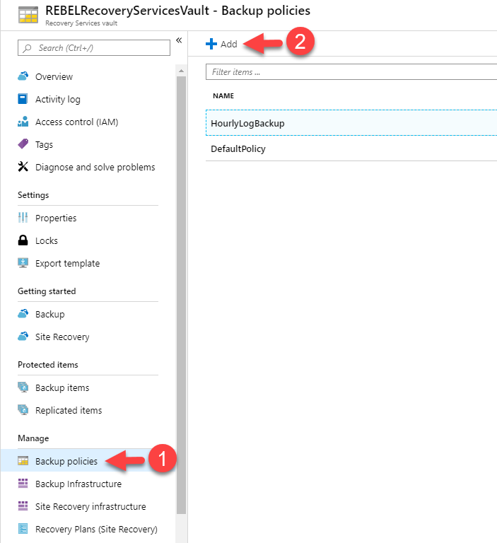Viewport: 497px width, 543px height.
Task: Select the HourlyLogBackup policy
Action: (x=351, y=123)
